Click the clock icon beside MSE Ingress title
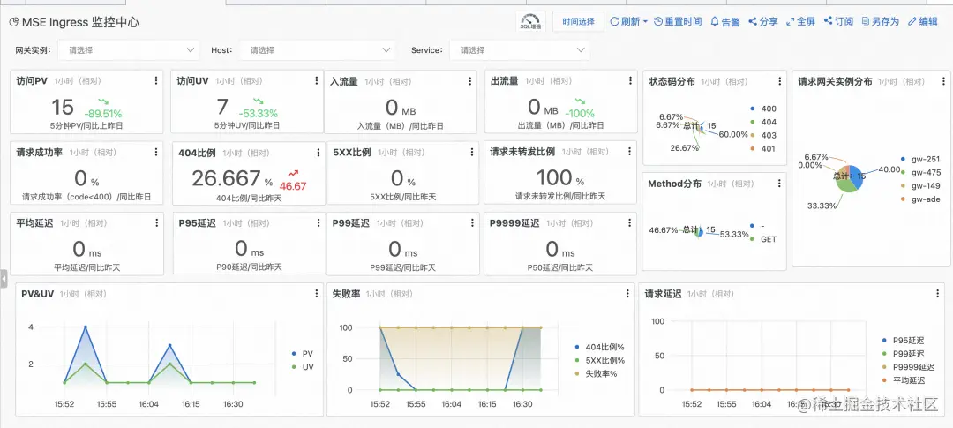 tap(13, 22)
